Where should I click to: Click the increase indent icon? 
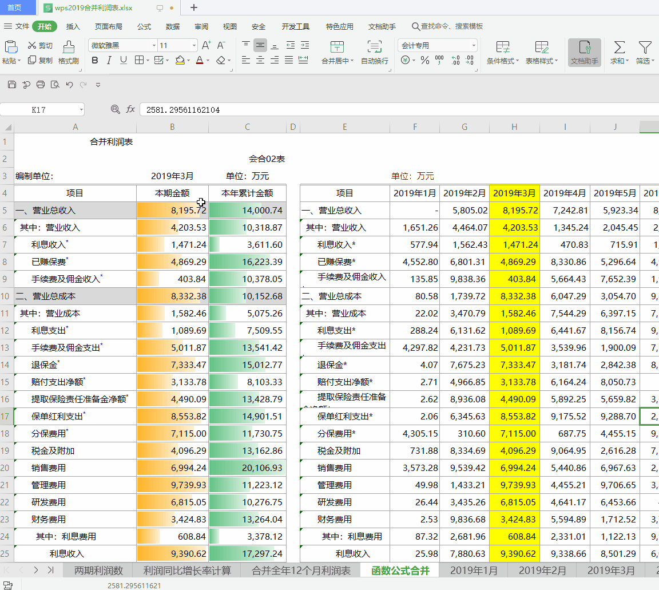tap(305, 45)
